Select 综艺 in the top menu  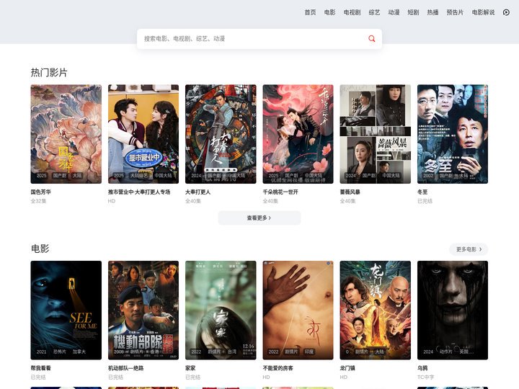pos(374,12)
